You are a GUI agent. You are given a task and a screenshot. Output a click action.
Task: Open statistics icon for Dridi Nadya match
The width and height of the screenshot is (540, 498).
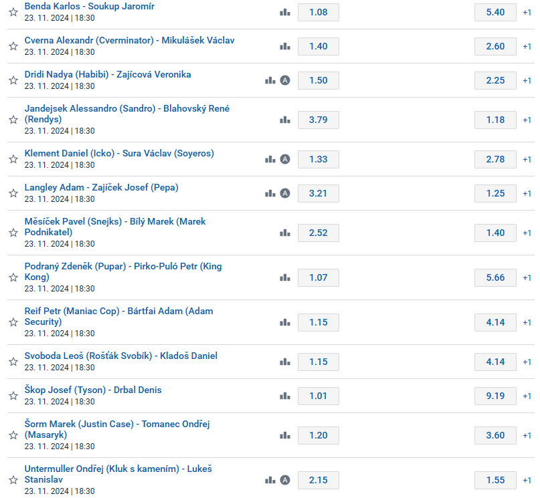270,80
